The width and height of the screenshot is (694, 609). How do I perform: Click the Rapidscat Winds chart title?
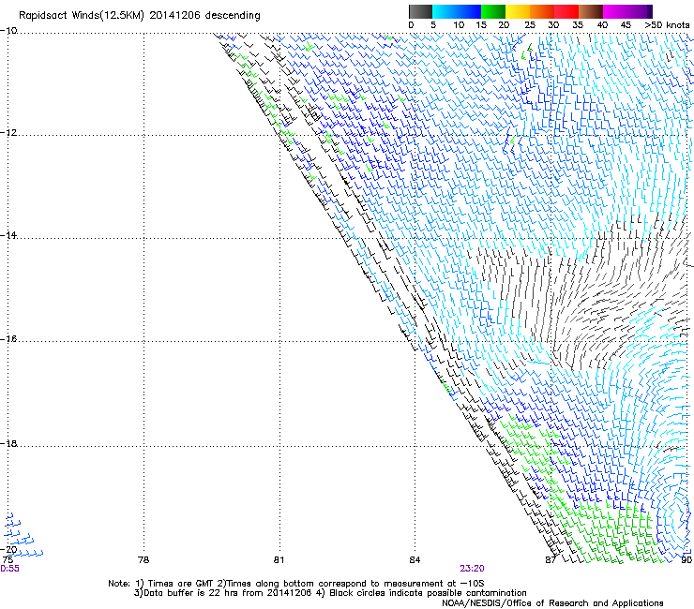click(140, 15)
